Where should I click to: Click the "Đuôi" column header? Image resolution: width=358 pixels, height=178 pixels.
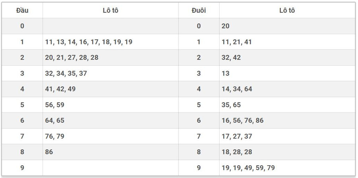(198, 10)
